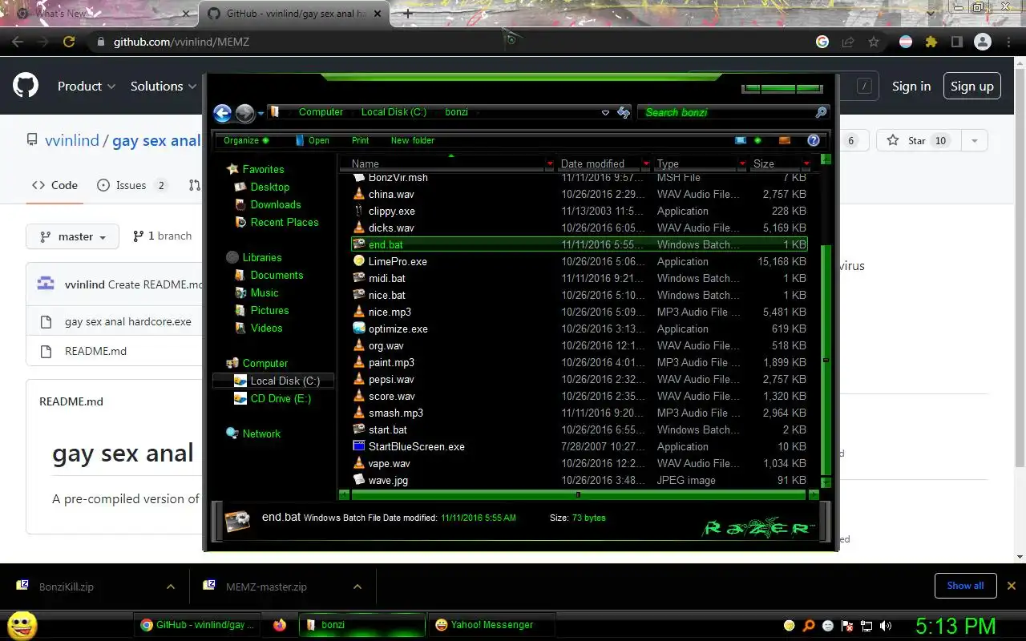1026x641 pixels.
Task: Click the GitHub logo in page header
Action: click(x=26, y=86)
